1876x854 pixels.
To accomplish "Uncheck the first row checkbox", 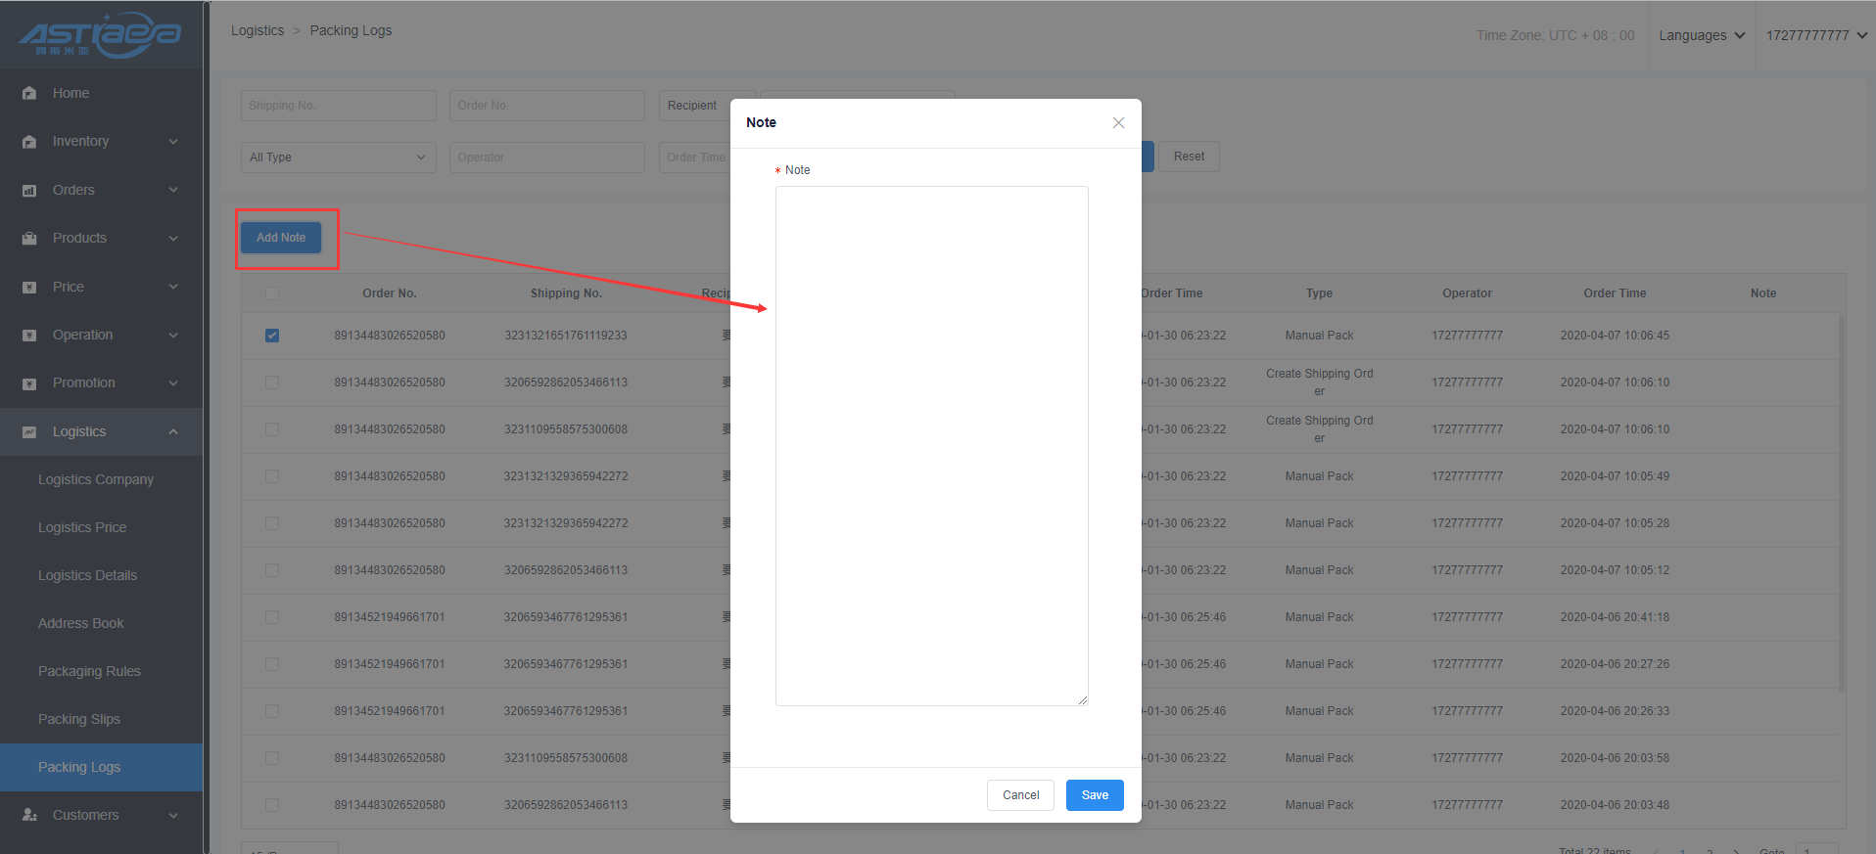I will 272,336.
